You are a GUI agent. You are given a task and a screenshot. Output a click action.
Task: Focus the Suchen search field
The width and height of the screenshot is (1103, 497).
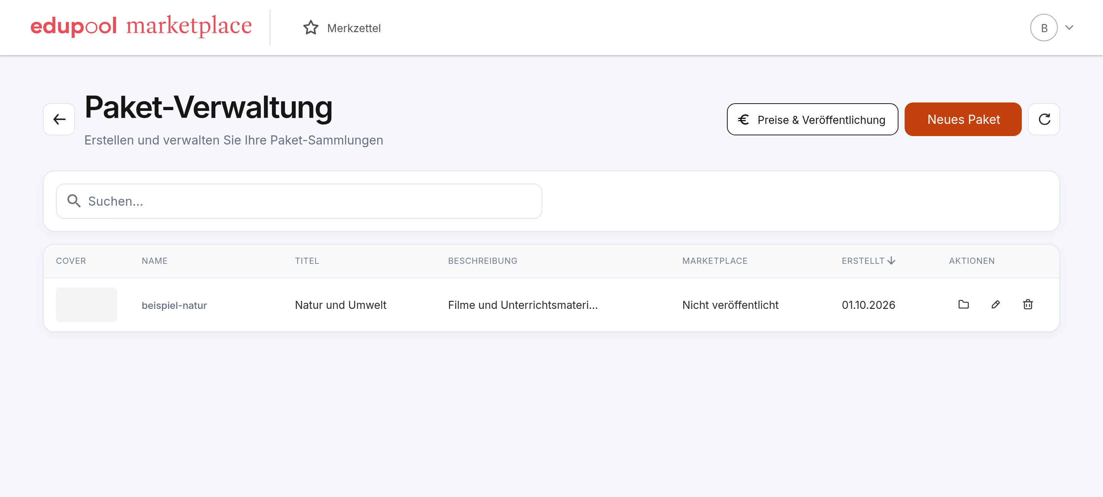pos(299,201)
